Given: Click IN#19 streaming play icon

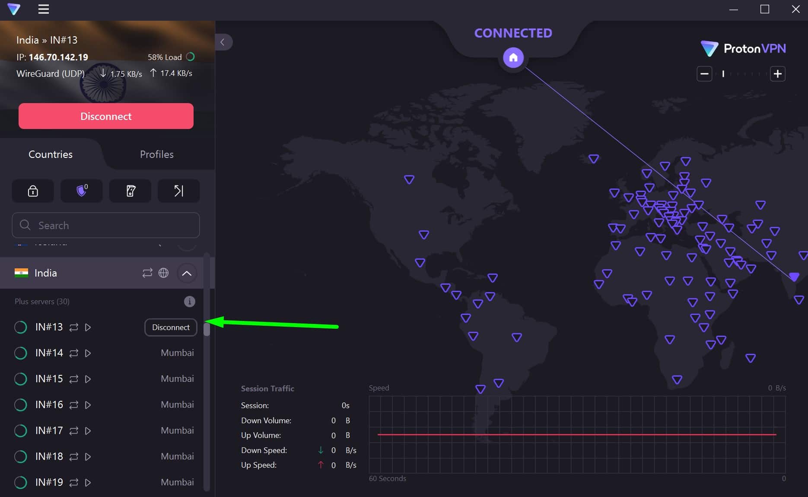Looking at the screenshot, I should click(88, 483).
